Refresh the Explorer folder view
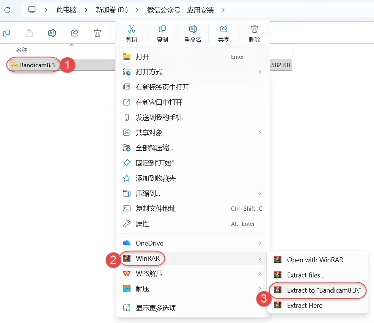The image size is (374, 323). [x=7, y=10]
